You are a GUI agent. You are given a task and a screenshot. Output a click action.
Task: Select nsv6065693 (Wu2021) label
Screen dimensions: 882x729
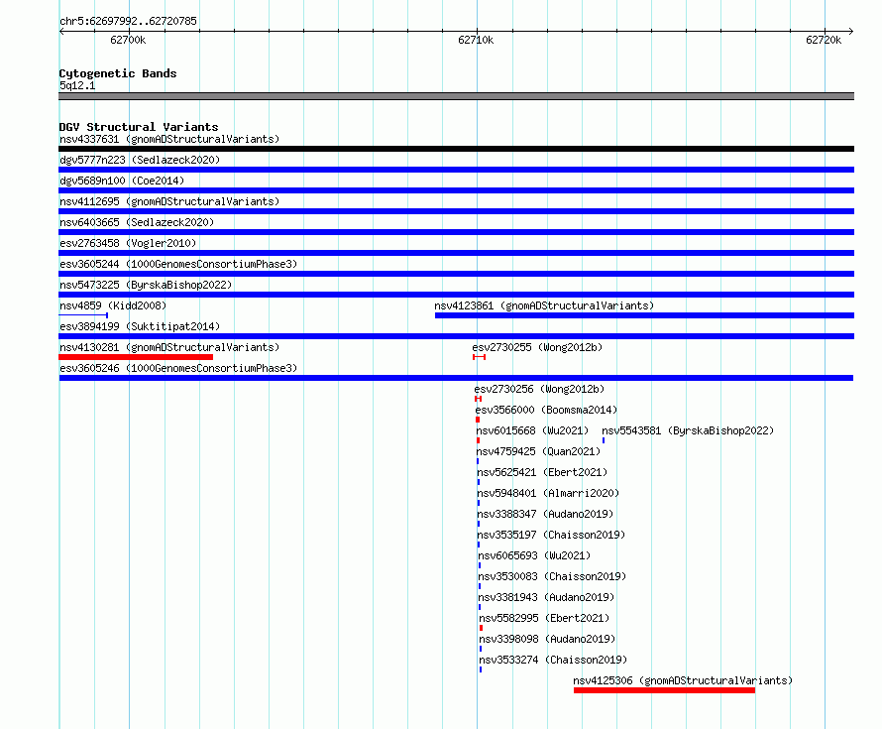(x=534, y=555)
